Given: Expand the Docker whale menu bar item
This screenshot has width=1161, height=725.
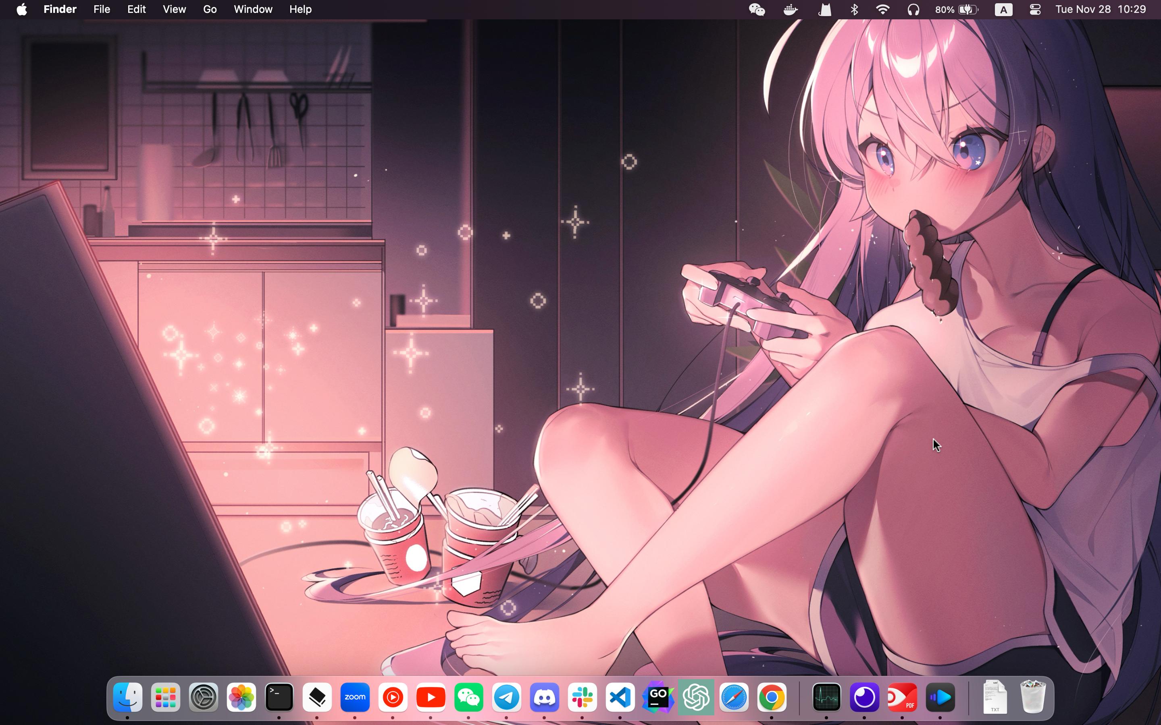Looking at the screenshot, I should tap(790, 10).
